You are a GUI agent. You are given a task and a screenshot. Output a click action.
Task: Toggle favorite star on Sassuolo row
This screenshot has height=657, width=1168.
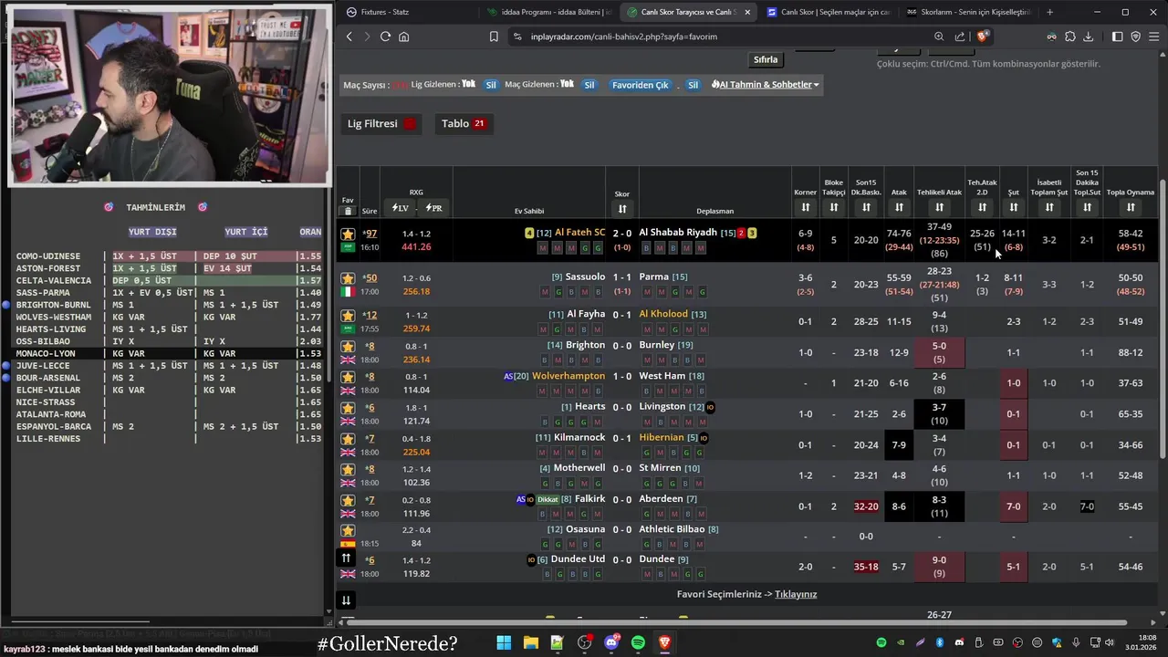click(348, 278)
